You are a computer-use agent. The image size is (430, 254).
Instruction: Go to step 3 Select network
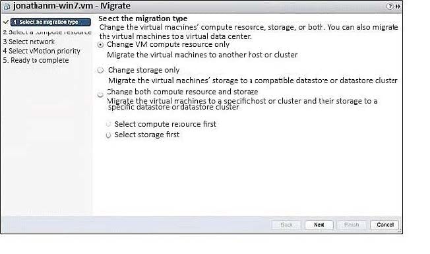[x=29, y=42]
